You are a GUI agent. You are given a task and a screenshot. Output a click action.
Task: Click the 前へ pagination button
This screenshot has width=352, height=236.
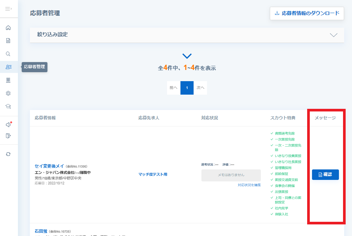(x=173, y=88)
